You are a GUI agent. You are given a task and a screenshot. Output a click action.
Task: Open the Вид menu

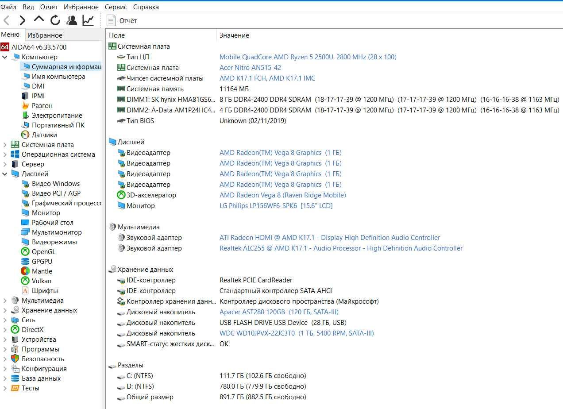point(28,7)
